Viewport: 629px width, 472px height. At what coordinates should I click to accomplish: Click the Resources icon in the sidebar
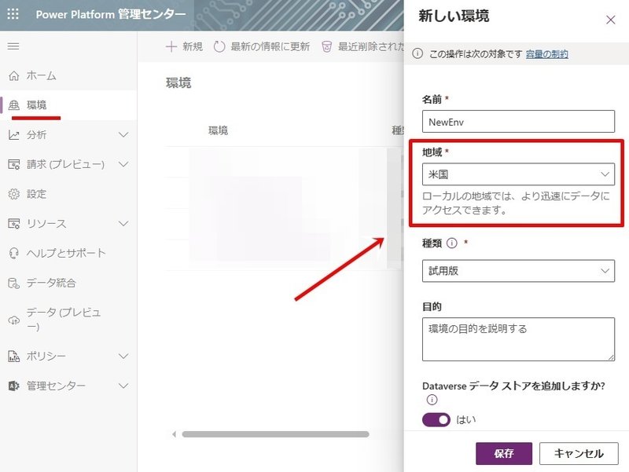click(x=13, y=224)
